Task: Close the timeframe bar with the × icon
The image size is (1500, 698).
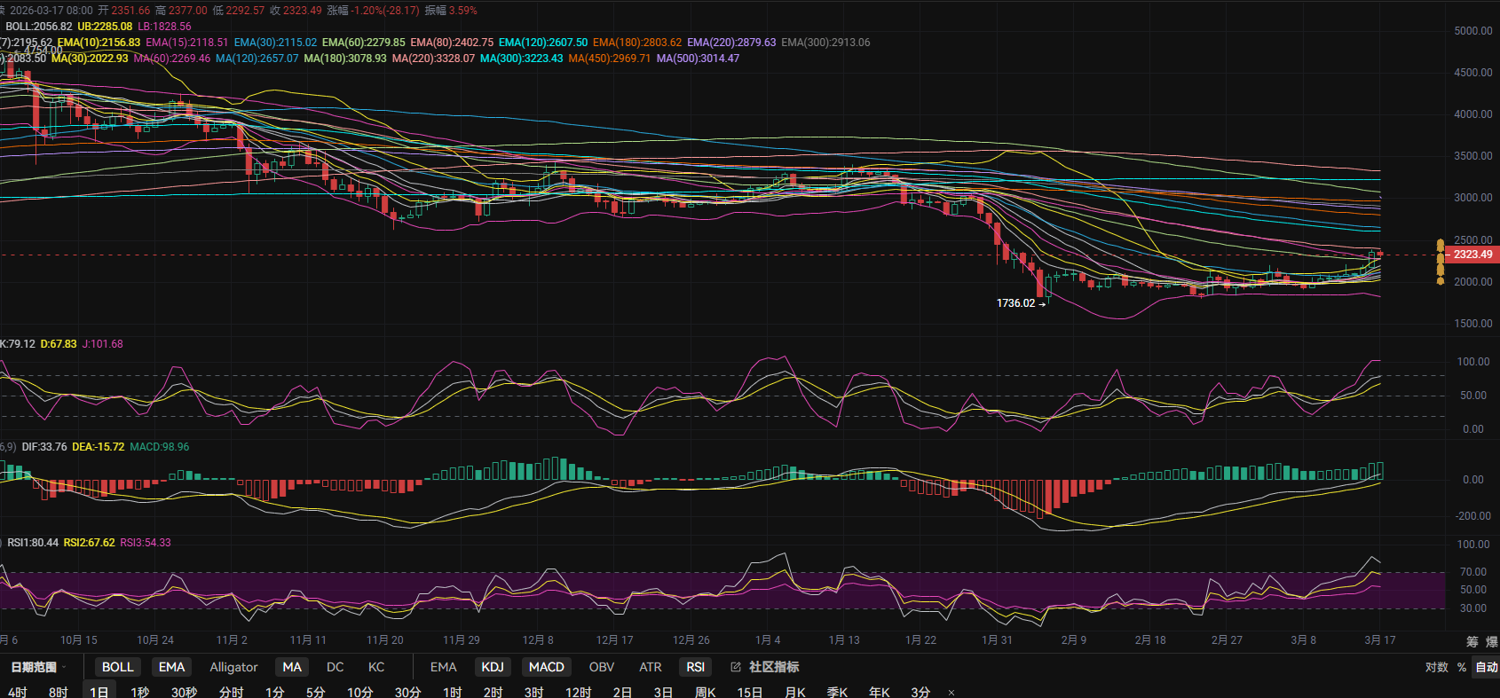Action: tap(951, 693)
